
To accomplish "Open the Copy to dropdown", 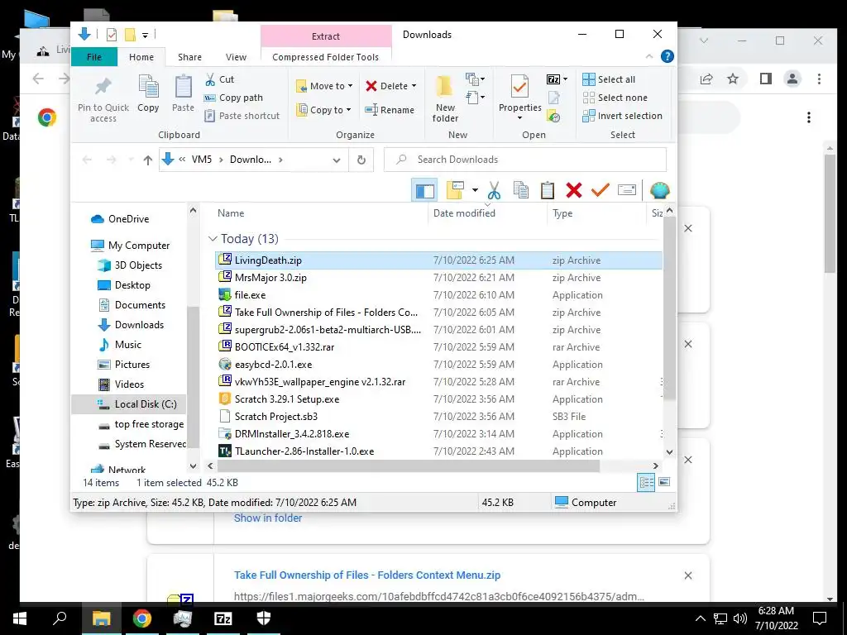I will click(324, 110).
